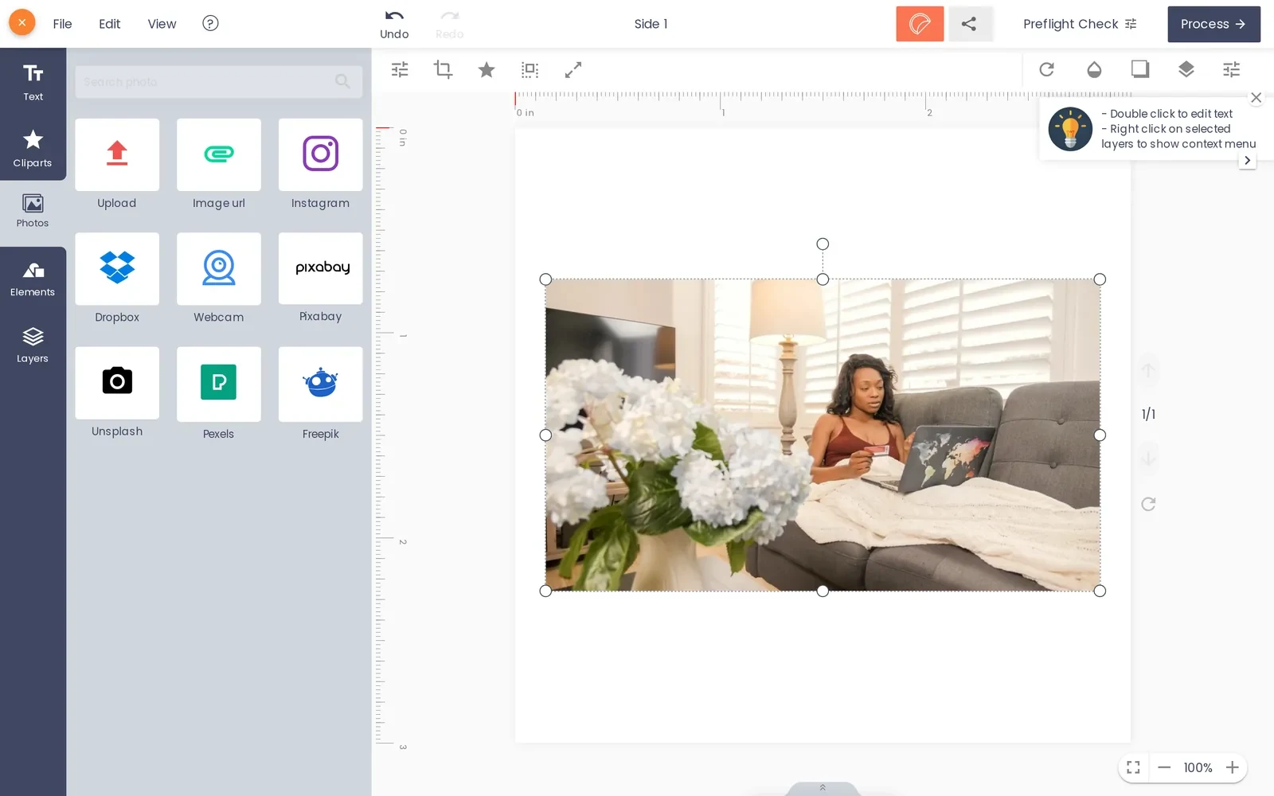Choose Upload photo source
This screenshot has height=796, width=1274.
(117, 154)
